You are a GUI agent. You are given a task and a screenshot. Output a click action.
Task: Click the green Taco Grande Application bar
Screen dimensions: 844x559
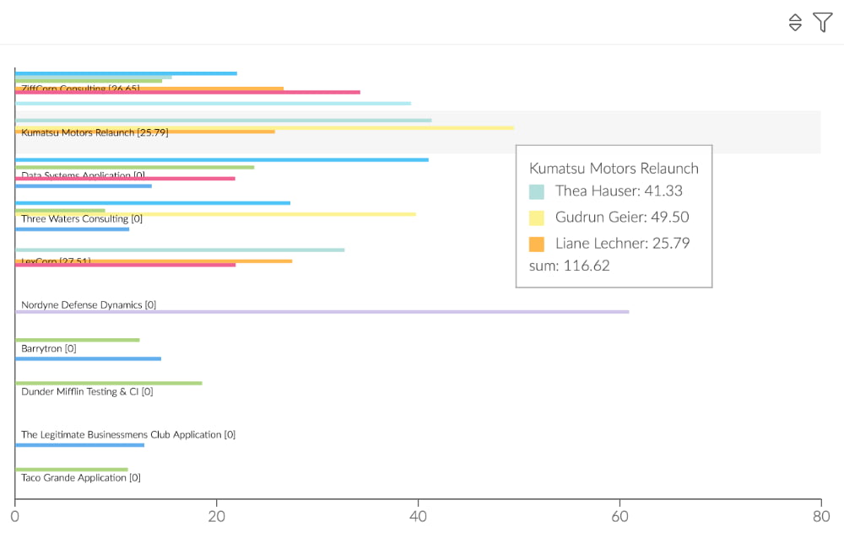tap(72, 470)
